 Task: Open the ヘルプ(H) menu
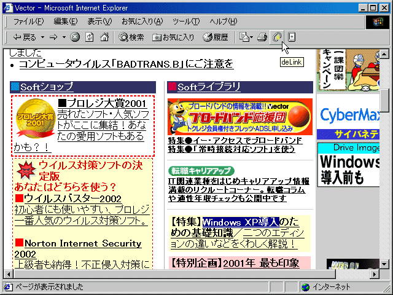[224, 22]
